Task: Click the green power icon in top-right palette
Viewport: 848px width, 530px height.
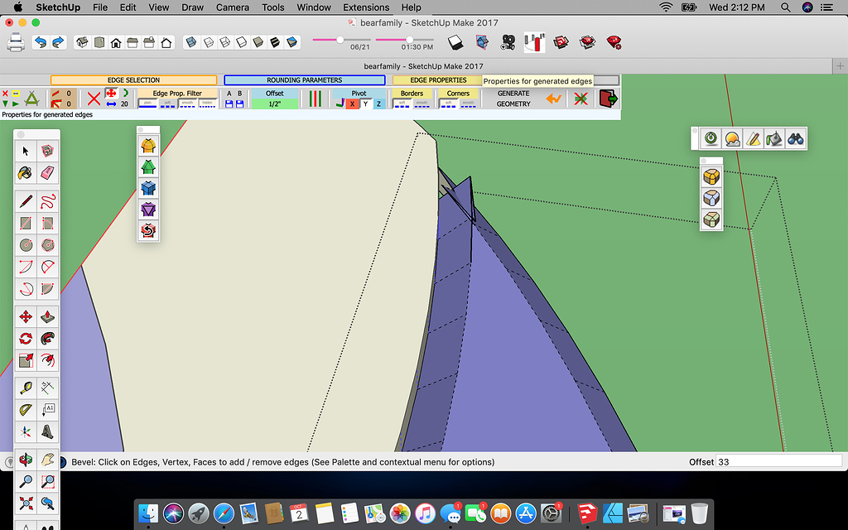Action: click(x=711, y=138)
